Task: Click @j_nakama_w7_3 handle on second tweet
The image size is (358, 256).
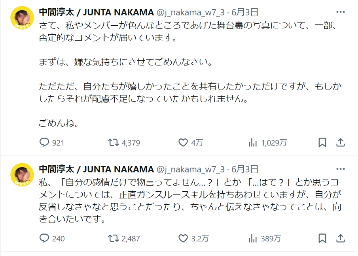Action: (191, 169)
